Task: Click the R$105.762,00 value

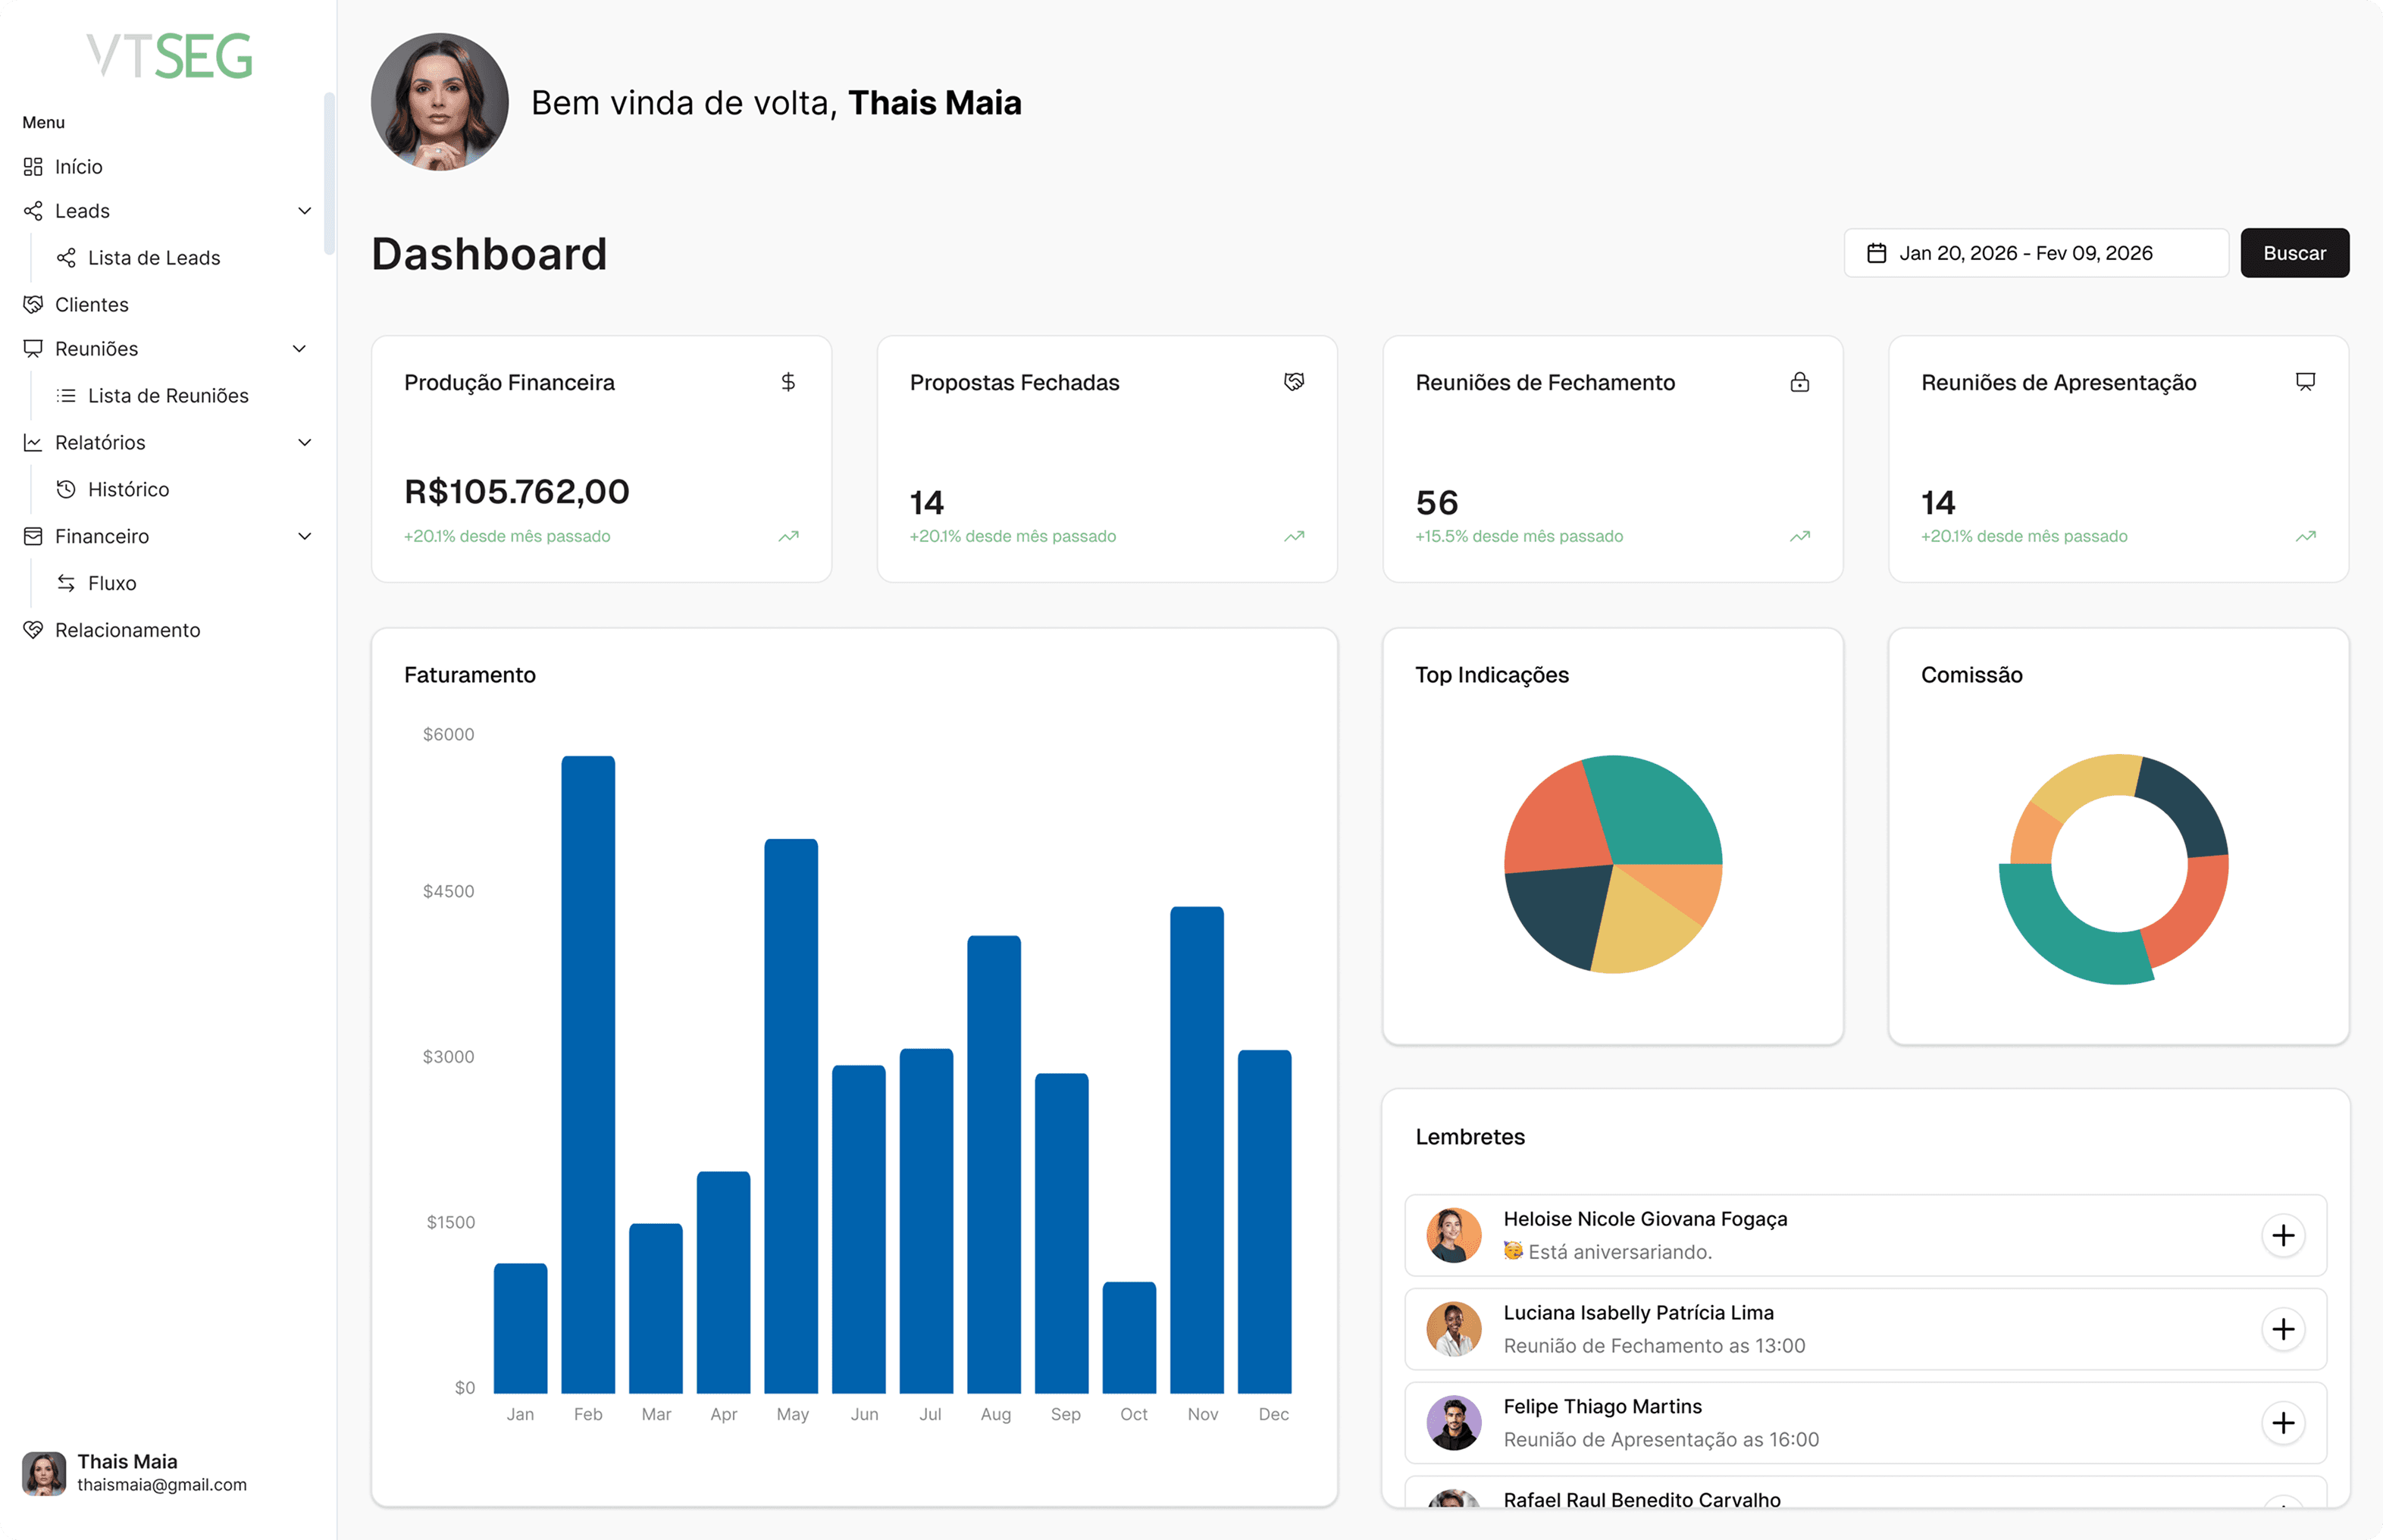Action: tap(517, 492)
